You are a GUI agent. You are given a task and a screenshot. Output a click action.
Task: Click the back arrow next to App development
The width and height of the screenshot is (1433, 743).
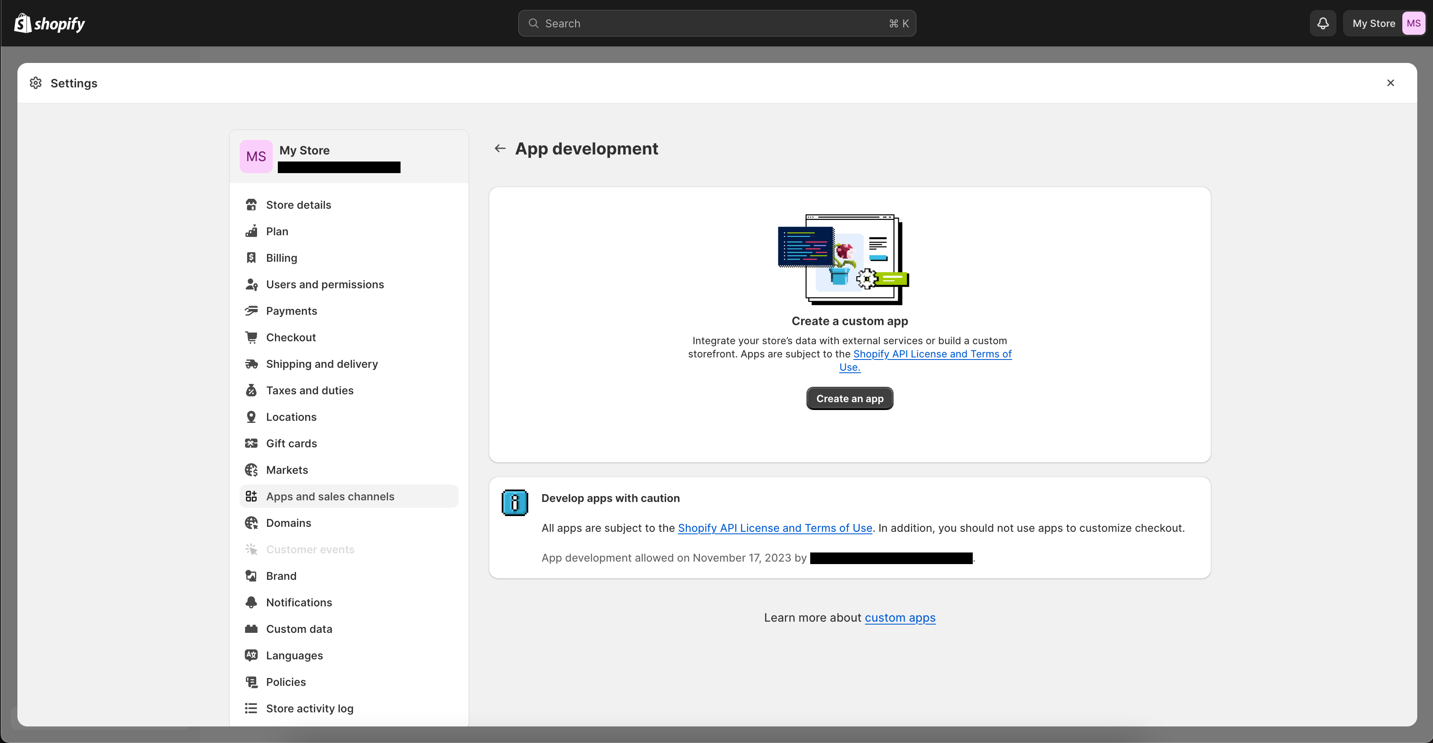click(500, 148)
